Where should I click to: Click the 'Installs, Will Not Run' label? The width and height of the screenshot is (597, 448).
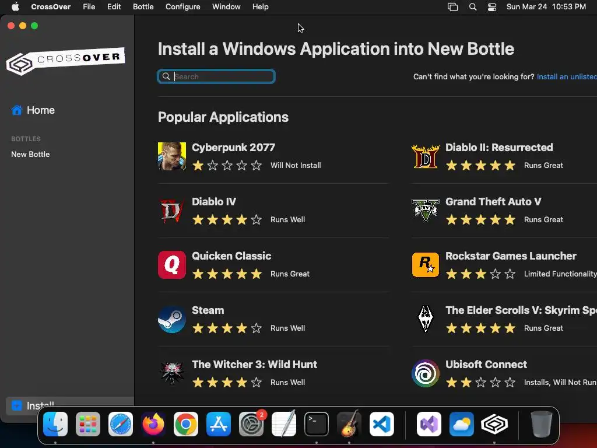(560, 383)
